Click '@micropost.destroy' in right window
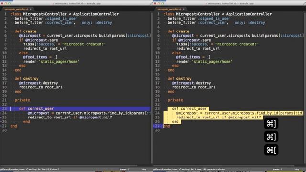306x172 pixels. [x=191, y=83]
